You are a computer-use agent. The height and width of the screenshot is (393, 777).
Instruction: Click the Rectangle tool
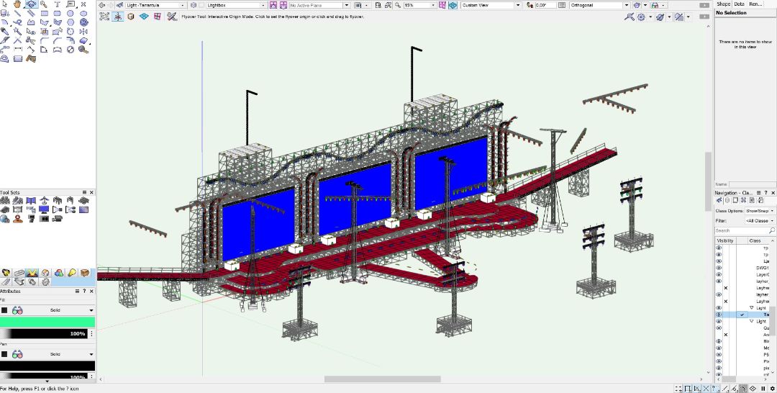[x=44, y=14]
